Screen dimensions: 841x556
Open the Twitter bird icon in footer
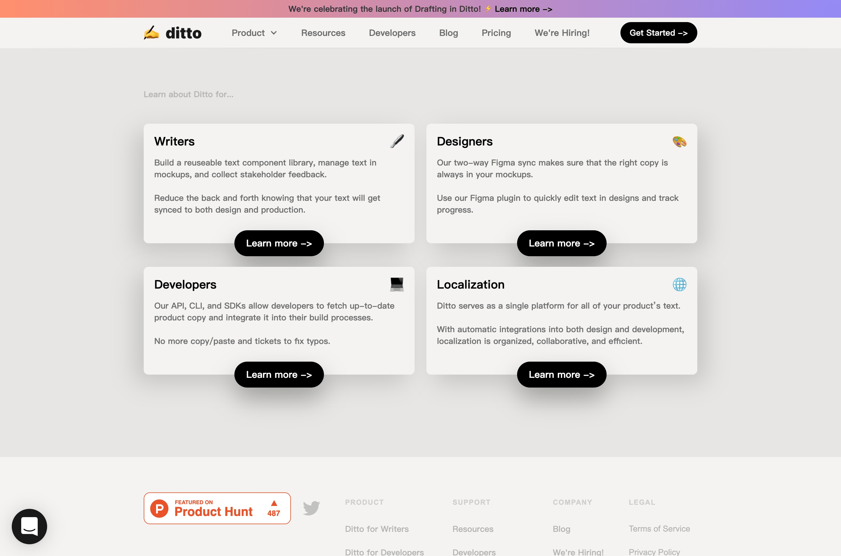[x=311, y=508]
